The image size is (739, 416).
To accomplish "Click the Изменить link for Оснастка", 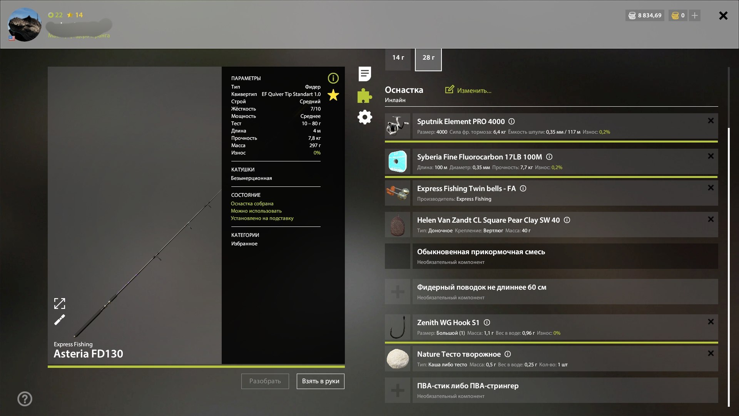I will (468, 90).
